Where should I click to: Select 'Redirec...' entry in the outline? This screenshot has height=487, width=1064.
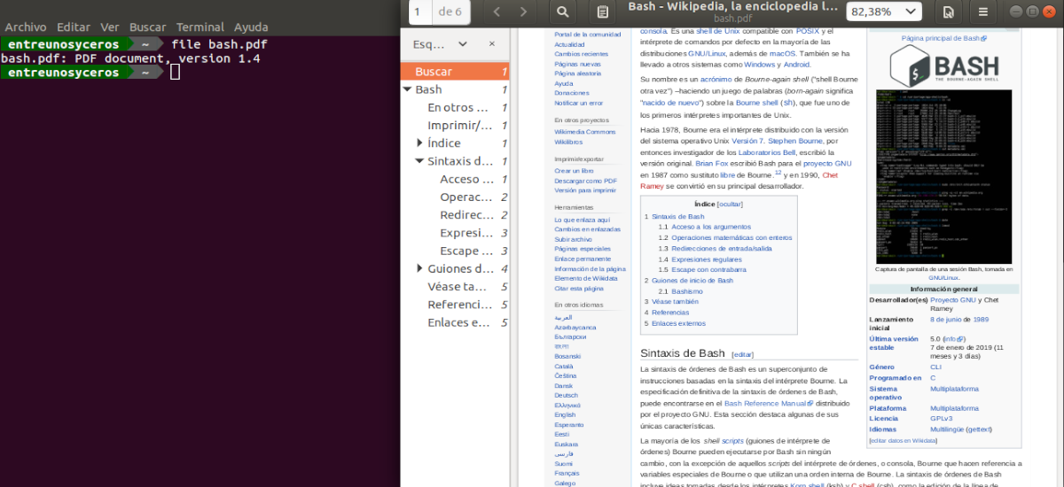tap(467, 215)
